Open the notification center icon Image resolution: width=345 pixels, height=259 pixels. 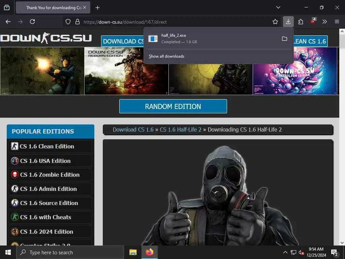pyautogui.click(x=334, y=253)
